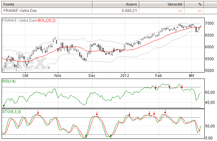Click the 6000 price axis label
The image size is (217, 141).
[209, 47]
